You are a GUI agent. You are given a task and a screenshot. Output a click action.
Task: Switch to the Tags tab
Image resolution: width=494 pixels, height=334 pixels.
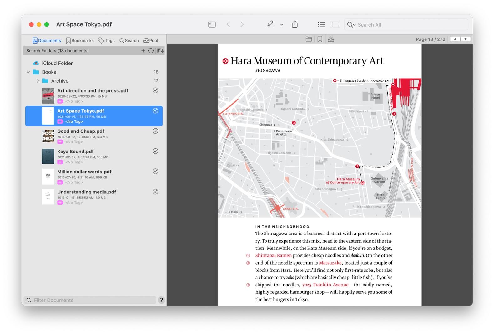(x=106, y=40)
